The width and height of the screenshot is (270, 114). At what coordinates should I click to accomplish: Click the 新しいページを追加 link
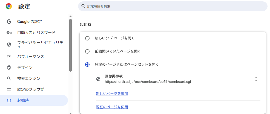click(112, 94)
